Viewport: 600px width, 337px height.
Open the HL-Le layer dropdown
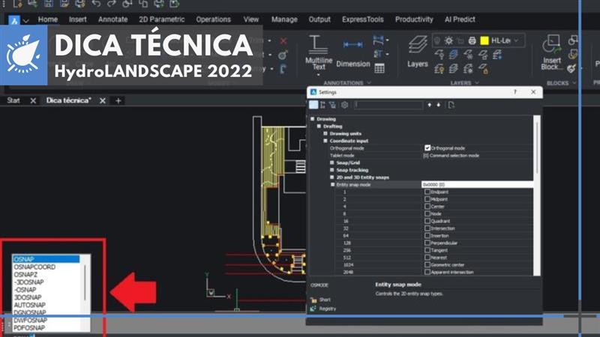click(516, 40)
